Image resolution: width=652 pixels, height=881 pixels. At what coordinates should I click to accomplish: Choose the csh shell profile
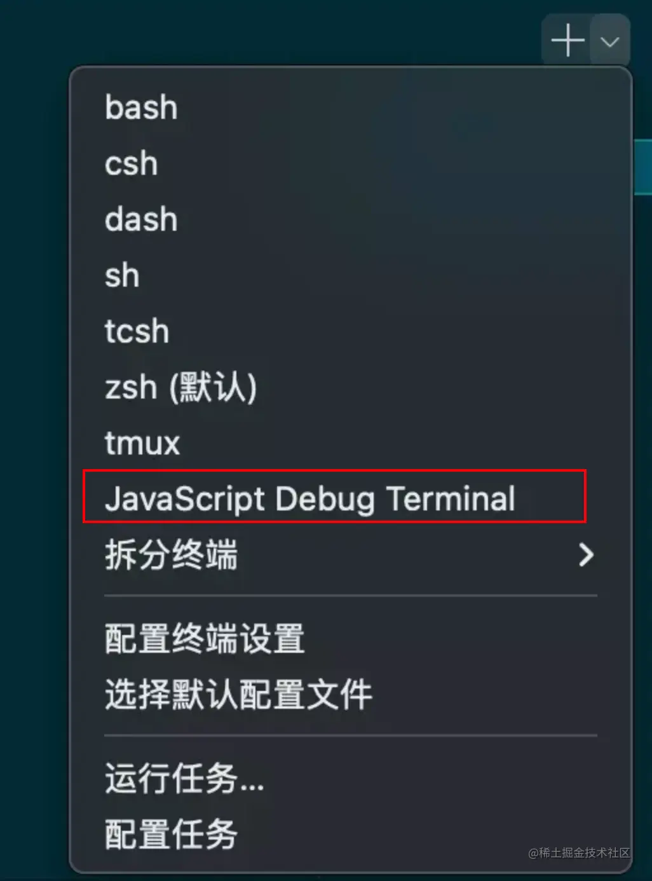click(131, 163)
